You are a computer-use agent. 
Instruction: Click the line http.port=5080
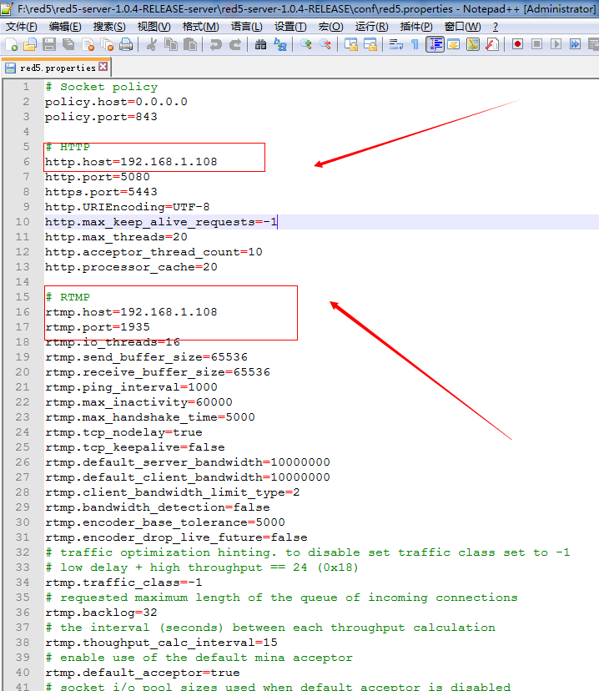point(98,177)
